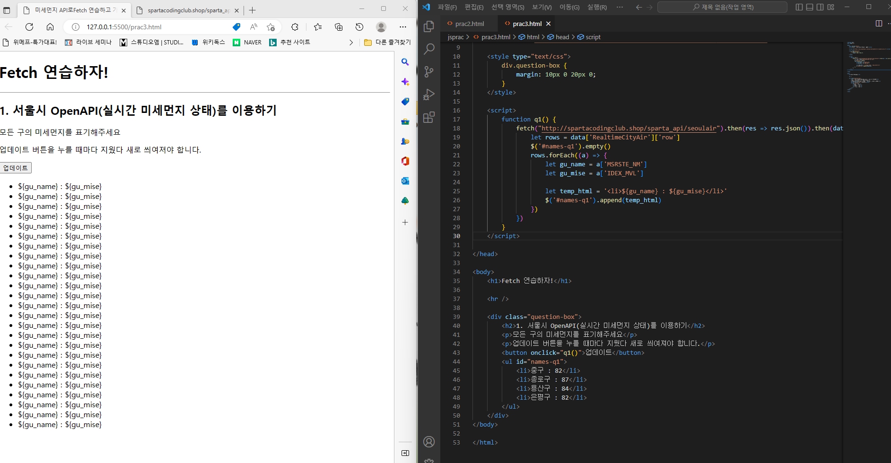
Task: Open the 편집(E) menu in VS Code
Action: click(x=474, y=7)
